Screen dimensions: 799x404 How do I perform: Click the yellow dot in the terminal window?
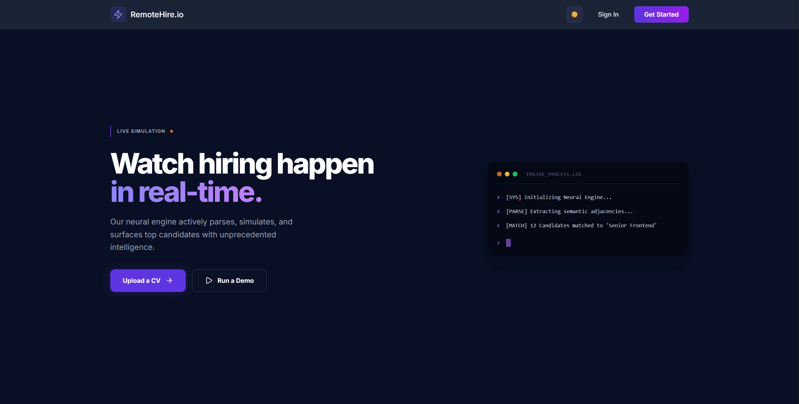point(507,174)
